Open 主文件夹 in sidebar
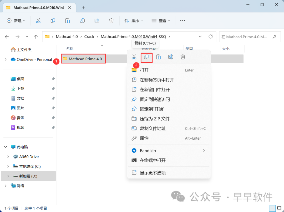The width and height of the screenshot is (284, 212). point(21,50)
